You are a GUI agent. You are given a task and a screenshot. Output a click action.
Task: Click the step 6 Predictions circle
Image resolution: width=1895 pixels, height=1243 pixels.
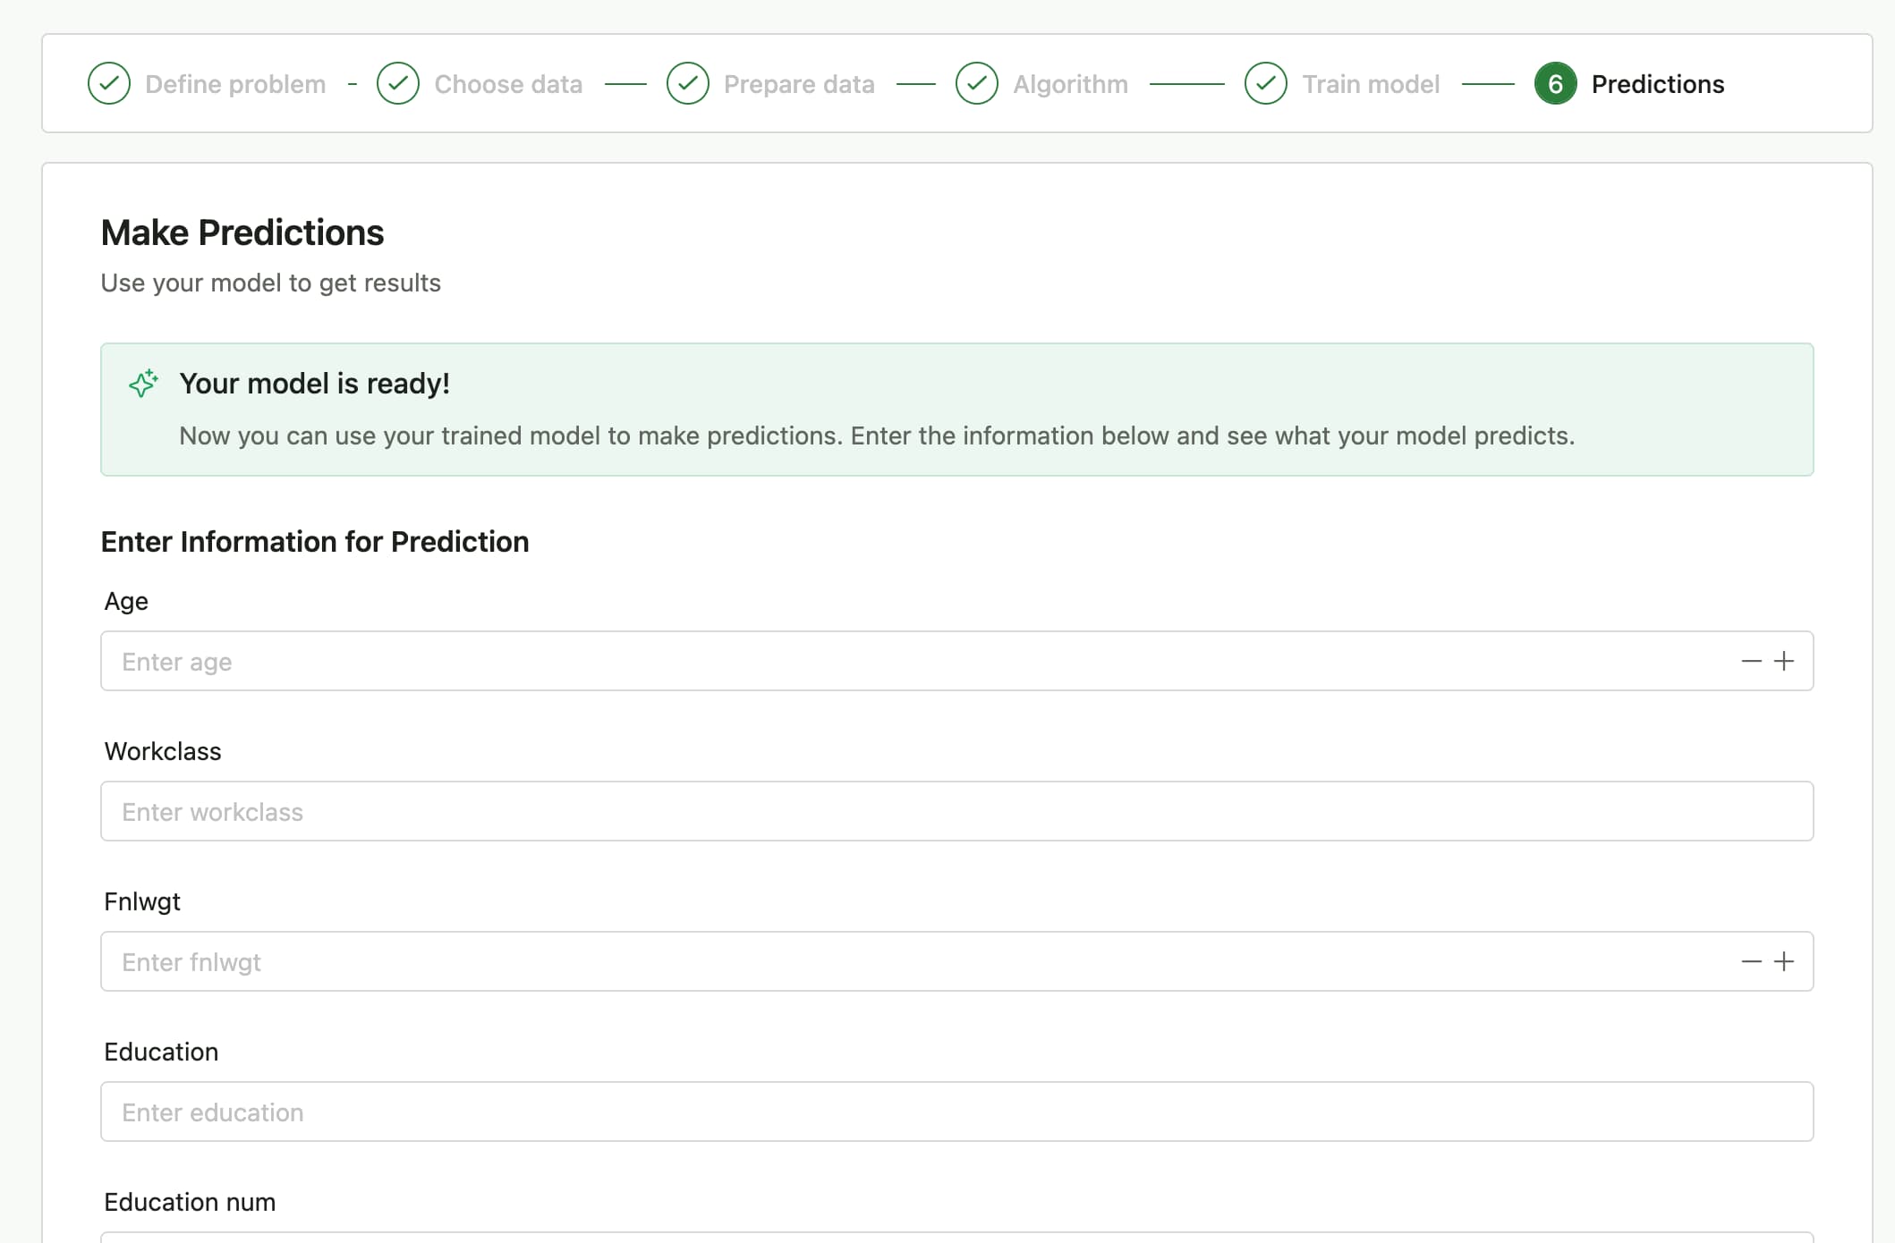point(1556,84)
